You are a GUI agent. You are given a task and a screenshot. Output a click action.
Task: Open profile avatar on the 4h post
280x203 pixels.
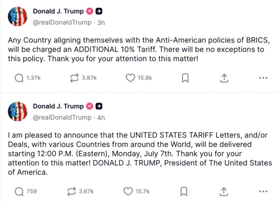coord(18,111)
